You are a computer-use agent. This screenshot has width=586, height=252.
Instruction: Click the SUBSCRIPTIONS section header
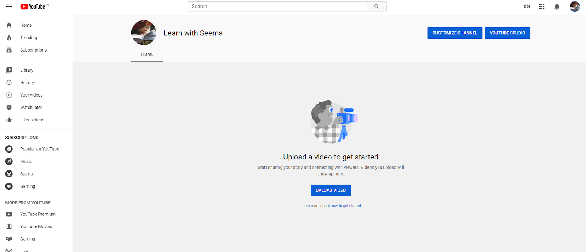(x=22, y=138)
